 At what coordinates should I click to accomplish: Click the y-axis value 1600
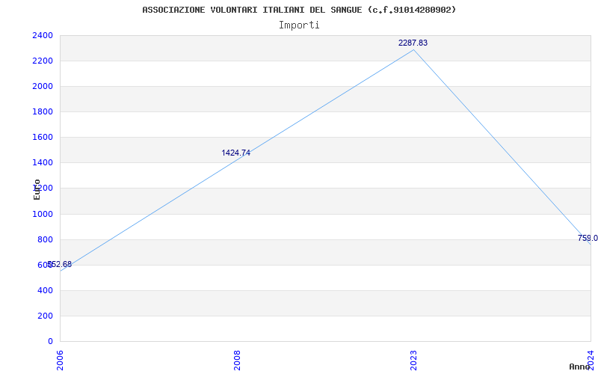tap(43, 138)
